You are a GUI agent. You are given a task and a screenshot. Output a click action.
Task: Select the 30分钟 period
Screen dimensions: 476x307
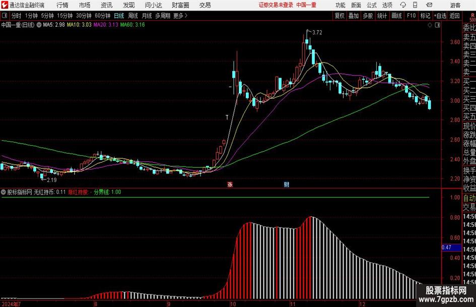84,16
